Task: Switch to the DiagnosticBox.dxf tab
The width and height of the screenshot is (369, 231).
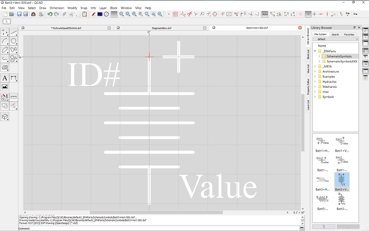Action: pos(161,28)
